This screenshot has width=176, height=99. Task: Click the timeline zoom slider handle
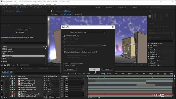tap(91, 98)
